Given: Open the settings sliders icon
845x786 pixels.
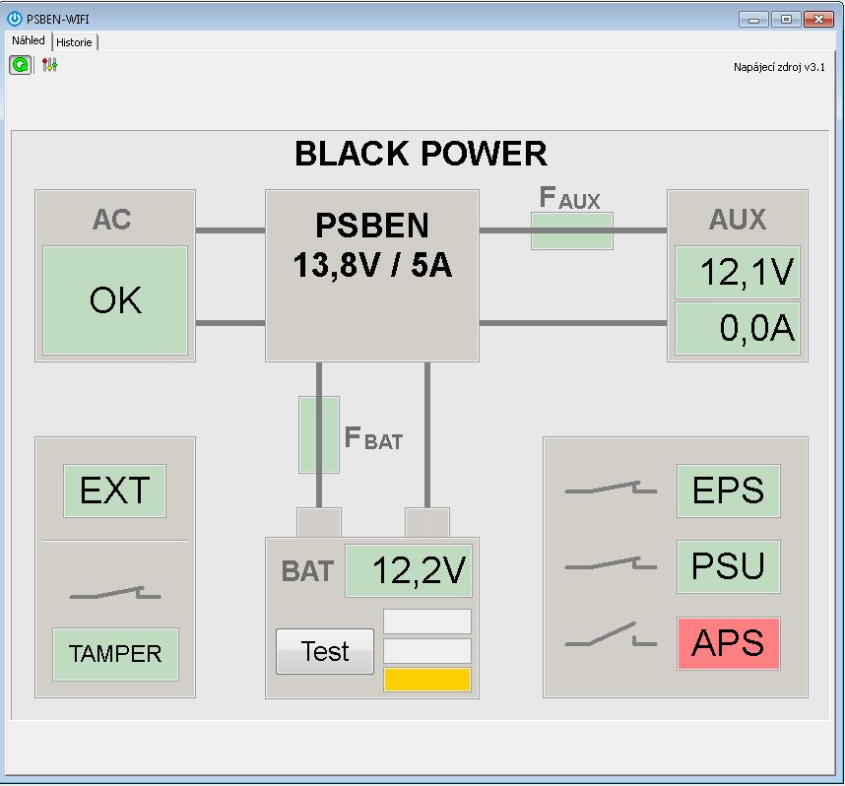Looking at the screenshot, I should point(49,65).
